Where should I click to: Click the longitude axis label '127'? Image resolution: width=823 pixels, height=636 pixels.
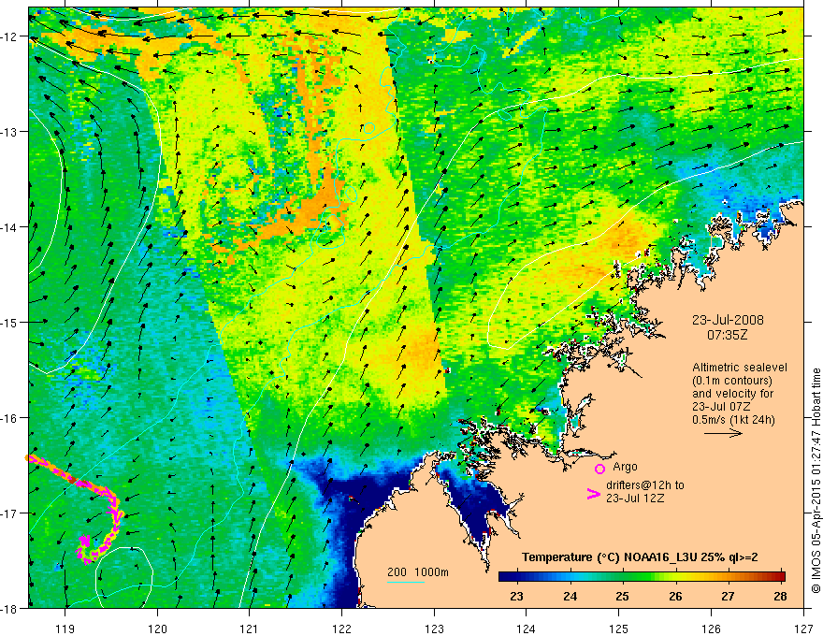pyautogui.click(x=803, y=629)
